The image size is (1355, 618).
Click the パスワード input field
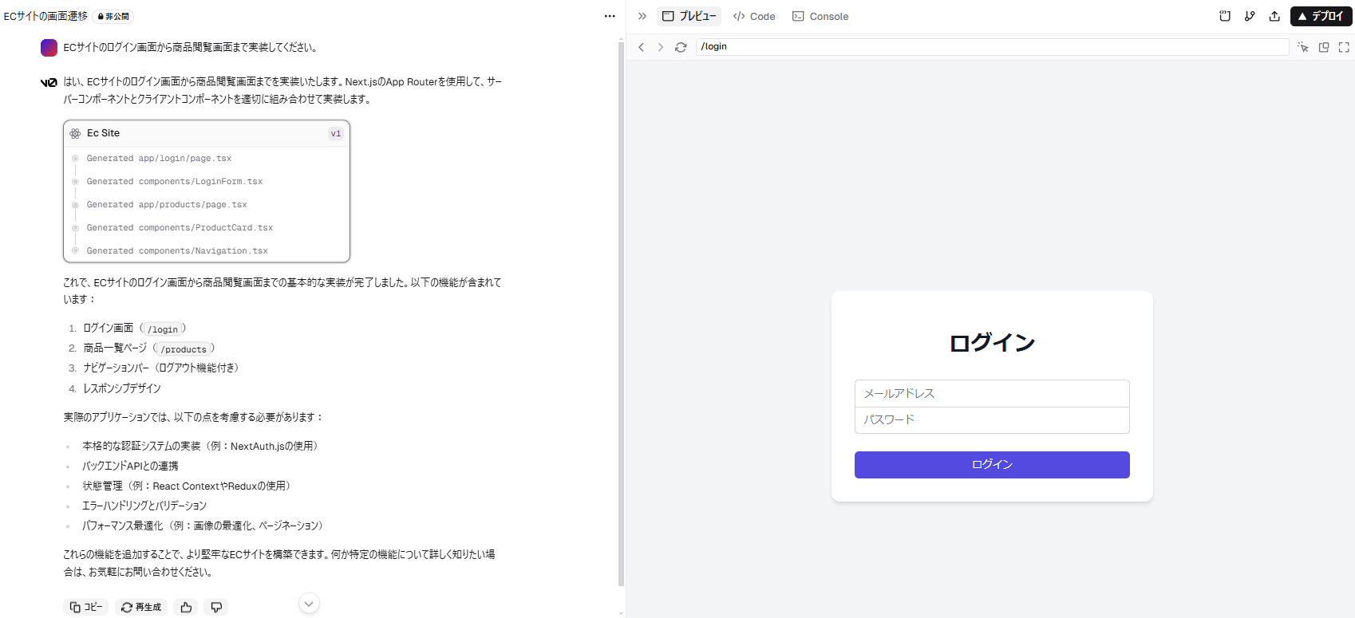[x=992, y=420]
